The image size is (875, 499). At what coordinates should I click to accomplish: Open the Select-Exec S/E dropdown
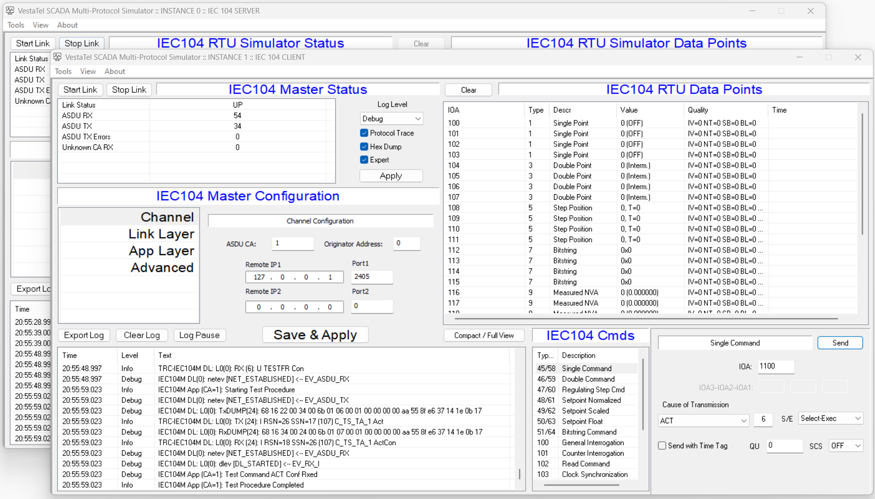[x=830, y=418]
